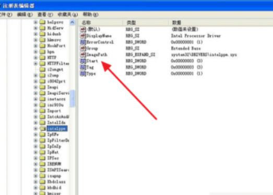Viewport: 273px width, 195px height.
Task: Select the (默认) value name
Action: click(93, 29)
